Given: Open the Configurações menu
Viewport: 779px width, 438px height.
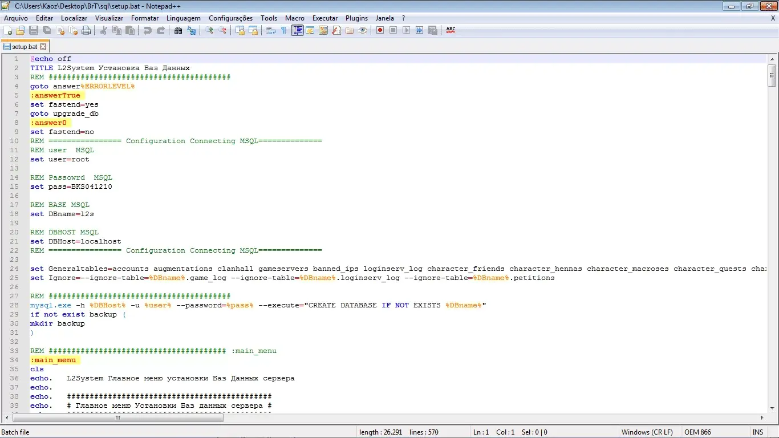Looking at the screenshot, I should tap(230, 18).
